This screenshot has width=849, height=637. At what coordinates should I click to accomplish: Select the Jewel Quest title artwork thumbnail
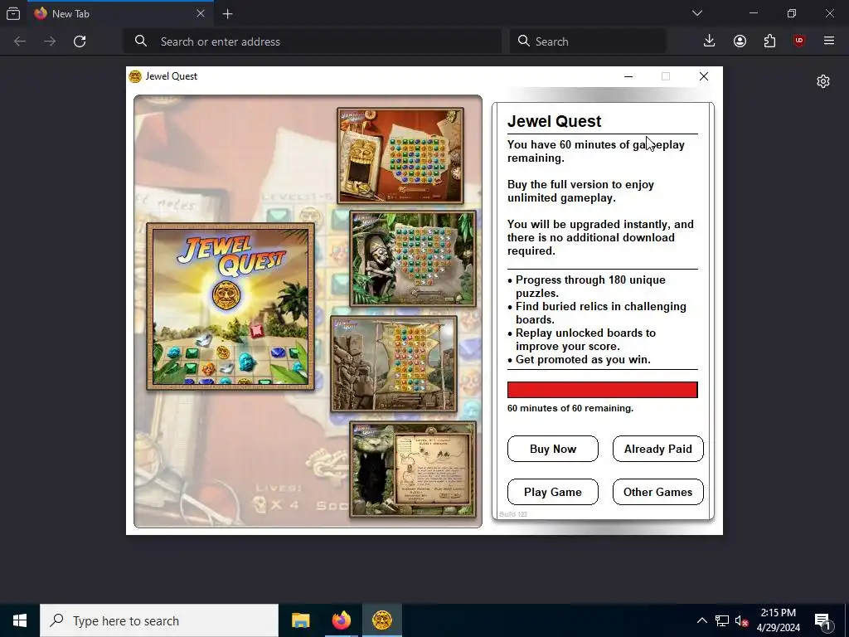point(230,306)
